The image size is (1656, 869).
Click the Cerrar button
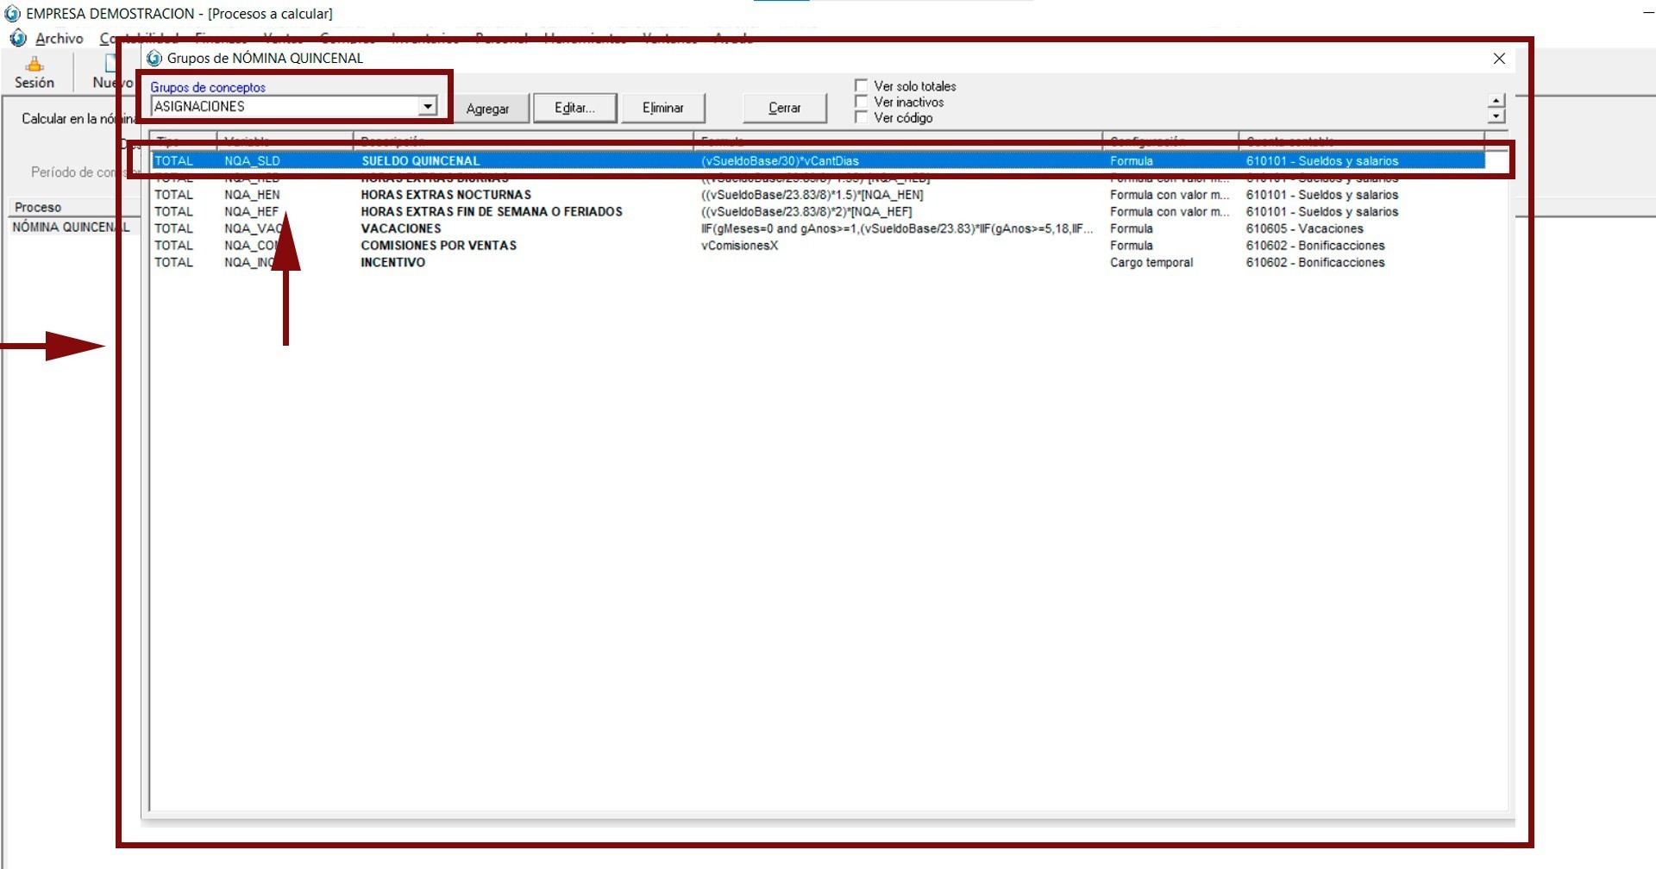784,109
